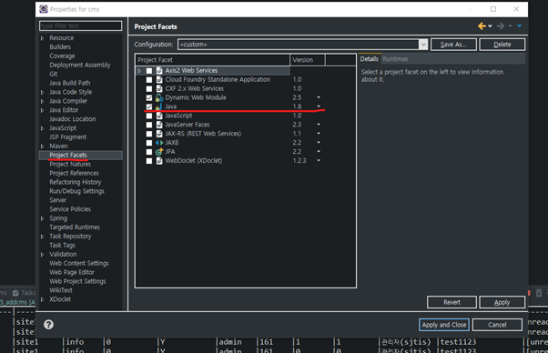Open the Java Build Path page

(70, 83)
